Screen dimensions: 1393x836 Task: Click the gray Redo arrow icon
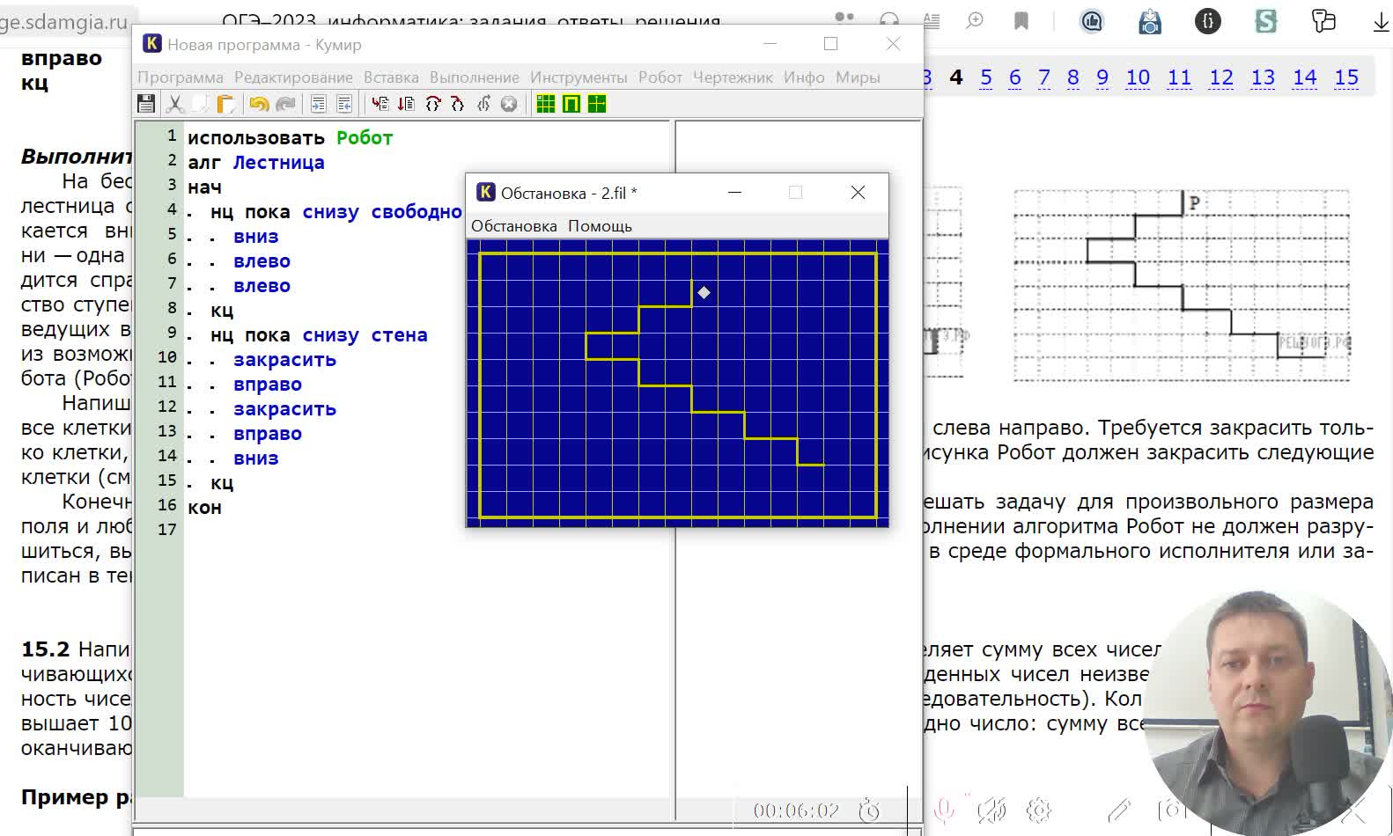pyautogui.click(x=285, y=104)
